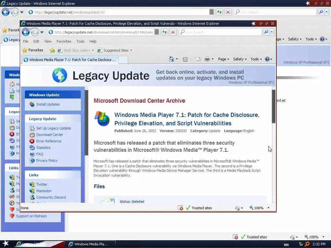This screenshot has width=331, height=248.
Task: Open Twitter link in Links section
Action: click(x=42, y=184)
